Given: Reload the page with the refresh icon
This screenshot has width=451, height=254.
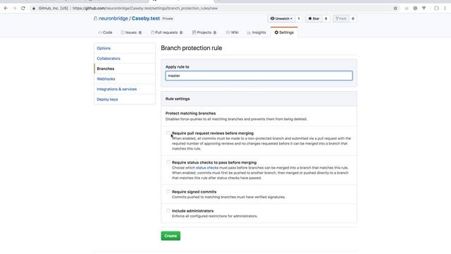Looking at the screenshot, I should click(23, 8).
